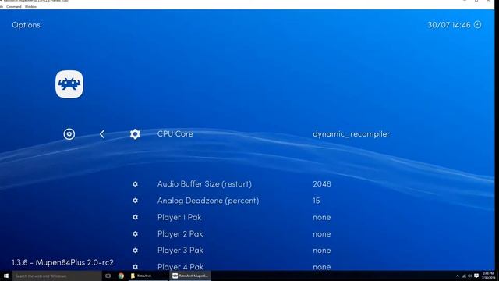Click the taskbar clock date and time

click(489, 276)
